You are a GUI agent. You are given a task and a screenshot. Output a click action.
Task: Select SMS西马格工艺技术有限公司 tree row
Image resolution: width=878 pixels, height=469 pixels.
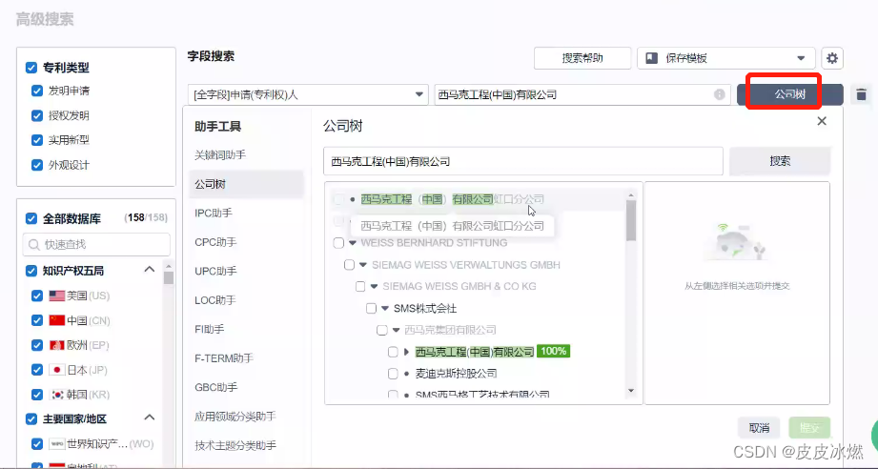pyautogui.click(x=482, y=395)
